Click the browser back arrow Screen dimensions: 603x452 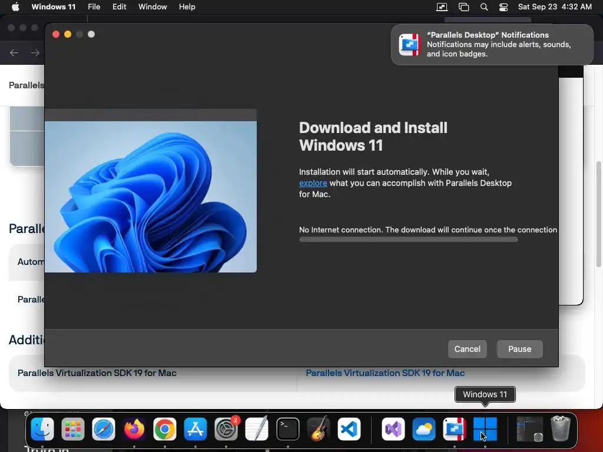[14, 52]
